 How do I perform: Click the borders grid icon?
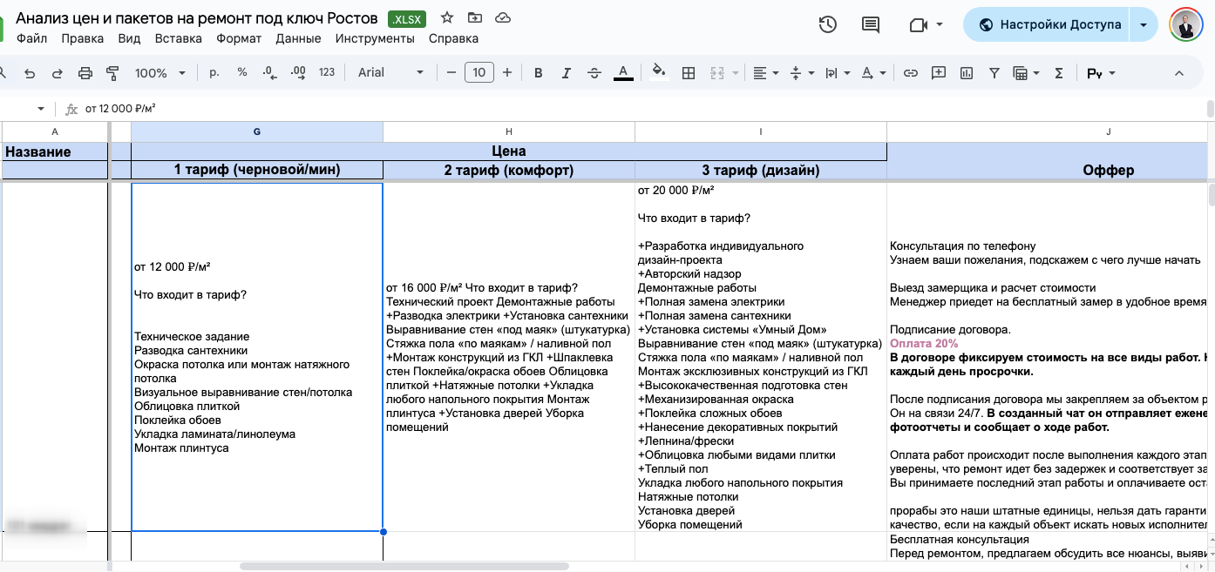coord(689,73)
